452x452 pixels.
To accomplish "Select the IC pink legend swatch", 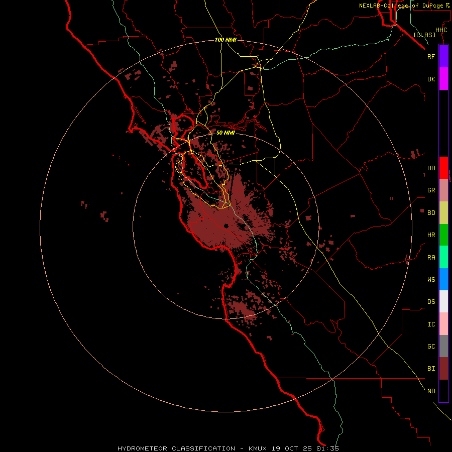I will [x=443, y=324].
